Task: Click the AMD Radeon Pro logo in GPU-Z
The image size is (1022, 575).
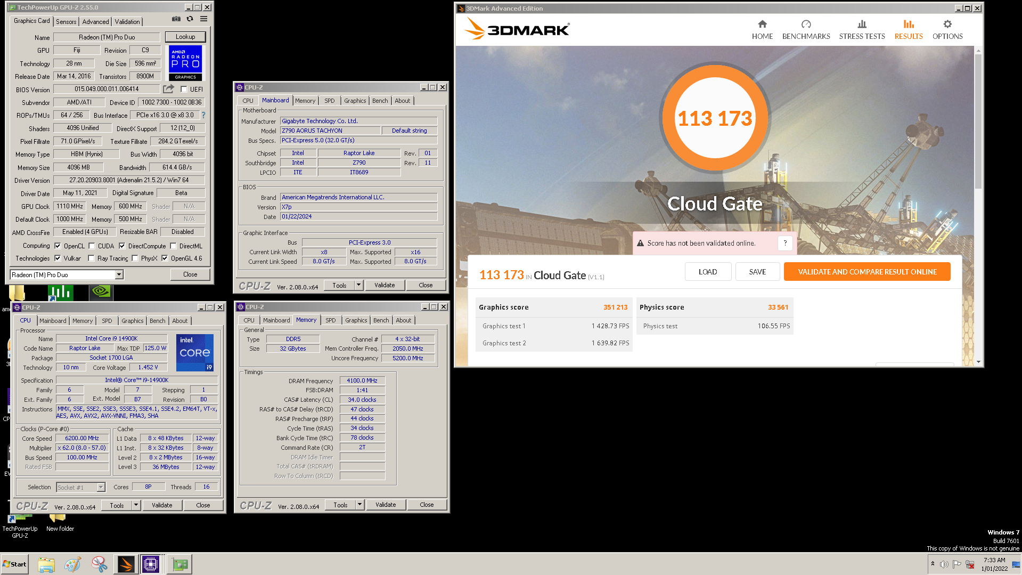Action: pos(185,63)
